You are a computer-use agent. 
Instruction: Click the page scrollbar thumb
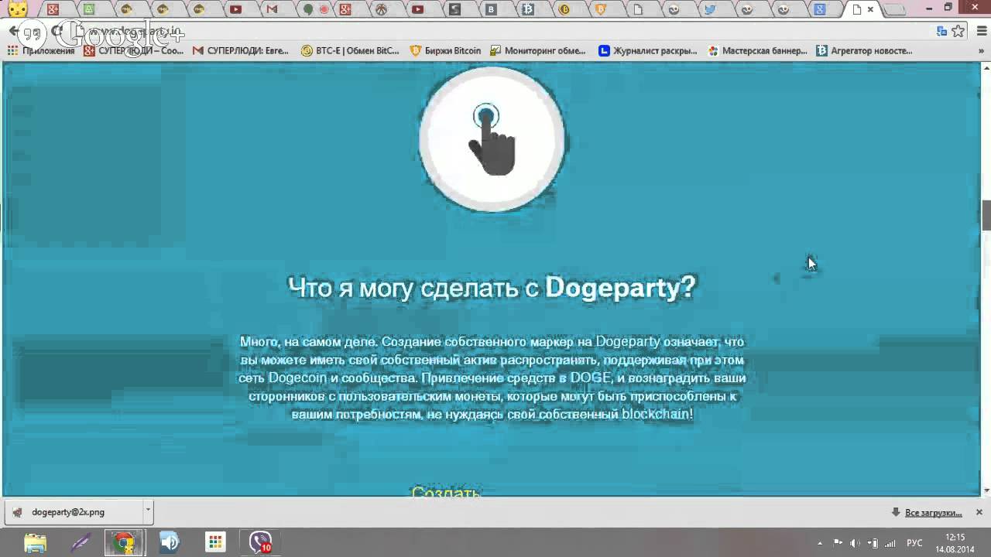(986, 215)
